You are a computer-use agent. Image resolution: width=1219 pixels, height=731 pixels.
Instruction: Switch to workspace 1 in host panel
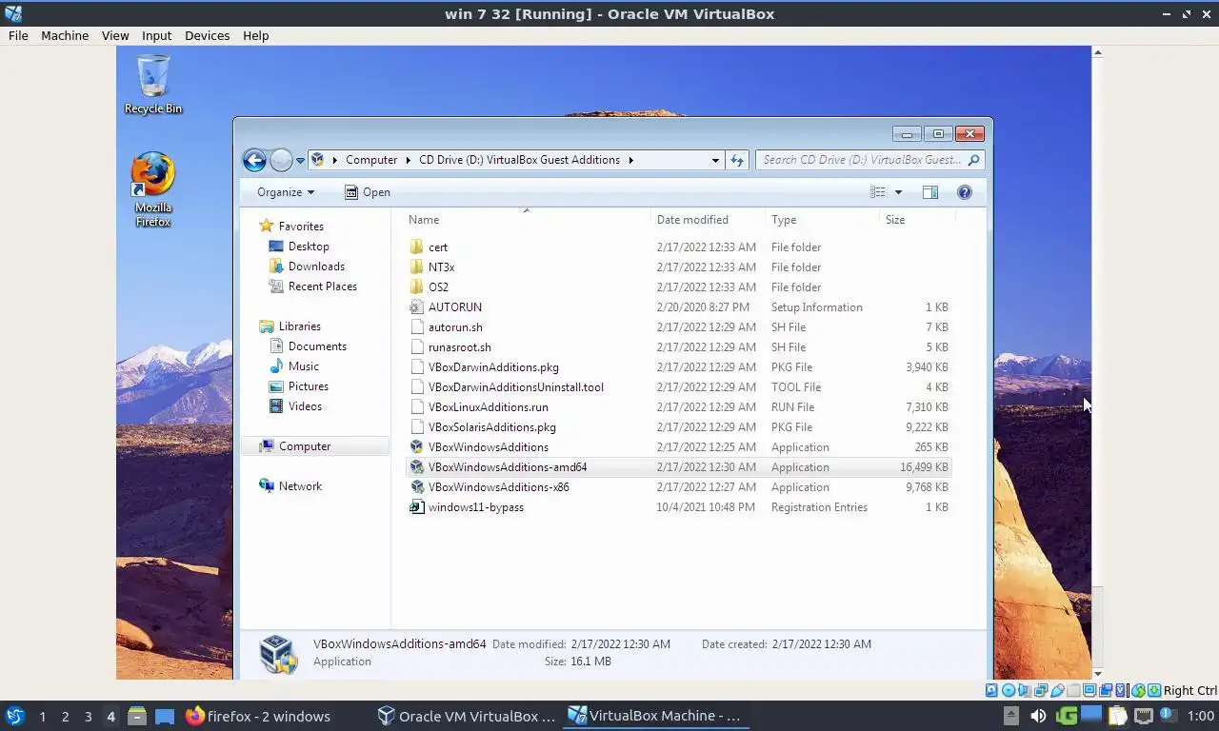point(42,717)
